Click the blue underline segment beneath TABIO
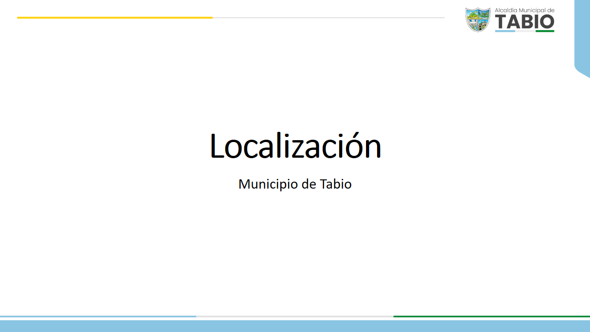 click(505, 31)
